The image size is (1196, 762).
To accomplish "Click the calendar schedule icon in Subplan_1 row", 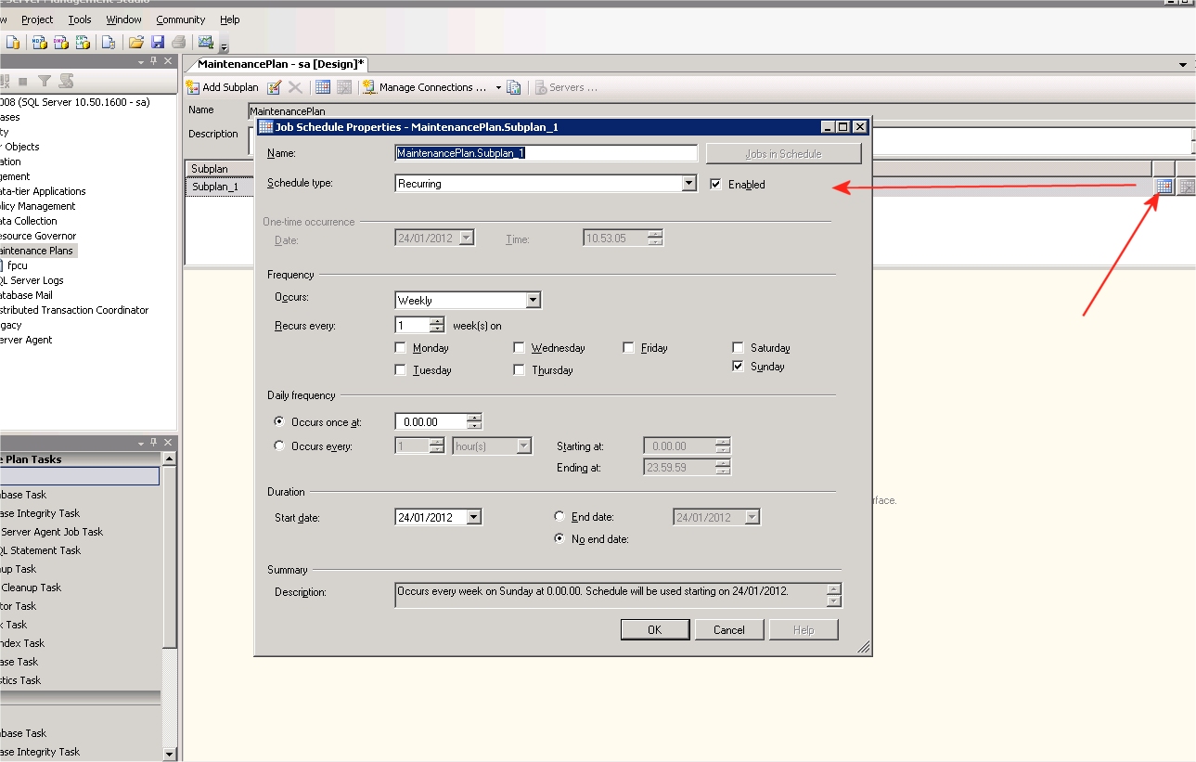I will tap(1164, 187).
